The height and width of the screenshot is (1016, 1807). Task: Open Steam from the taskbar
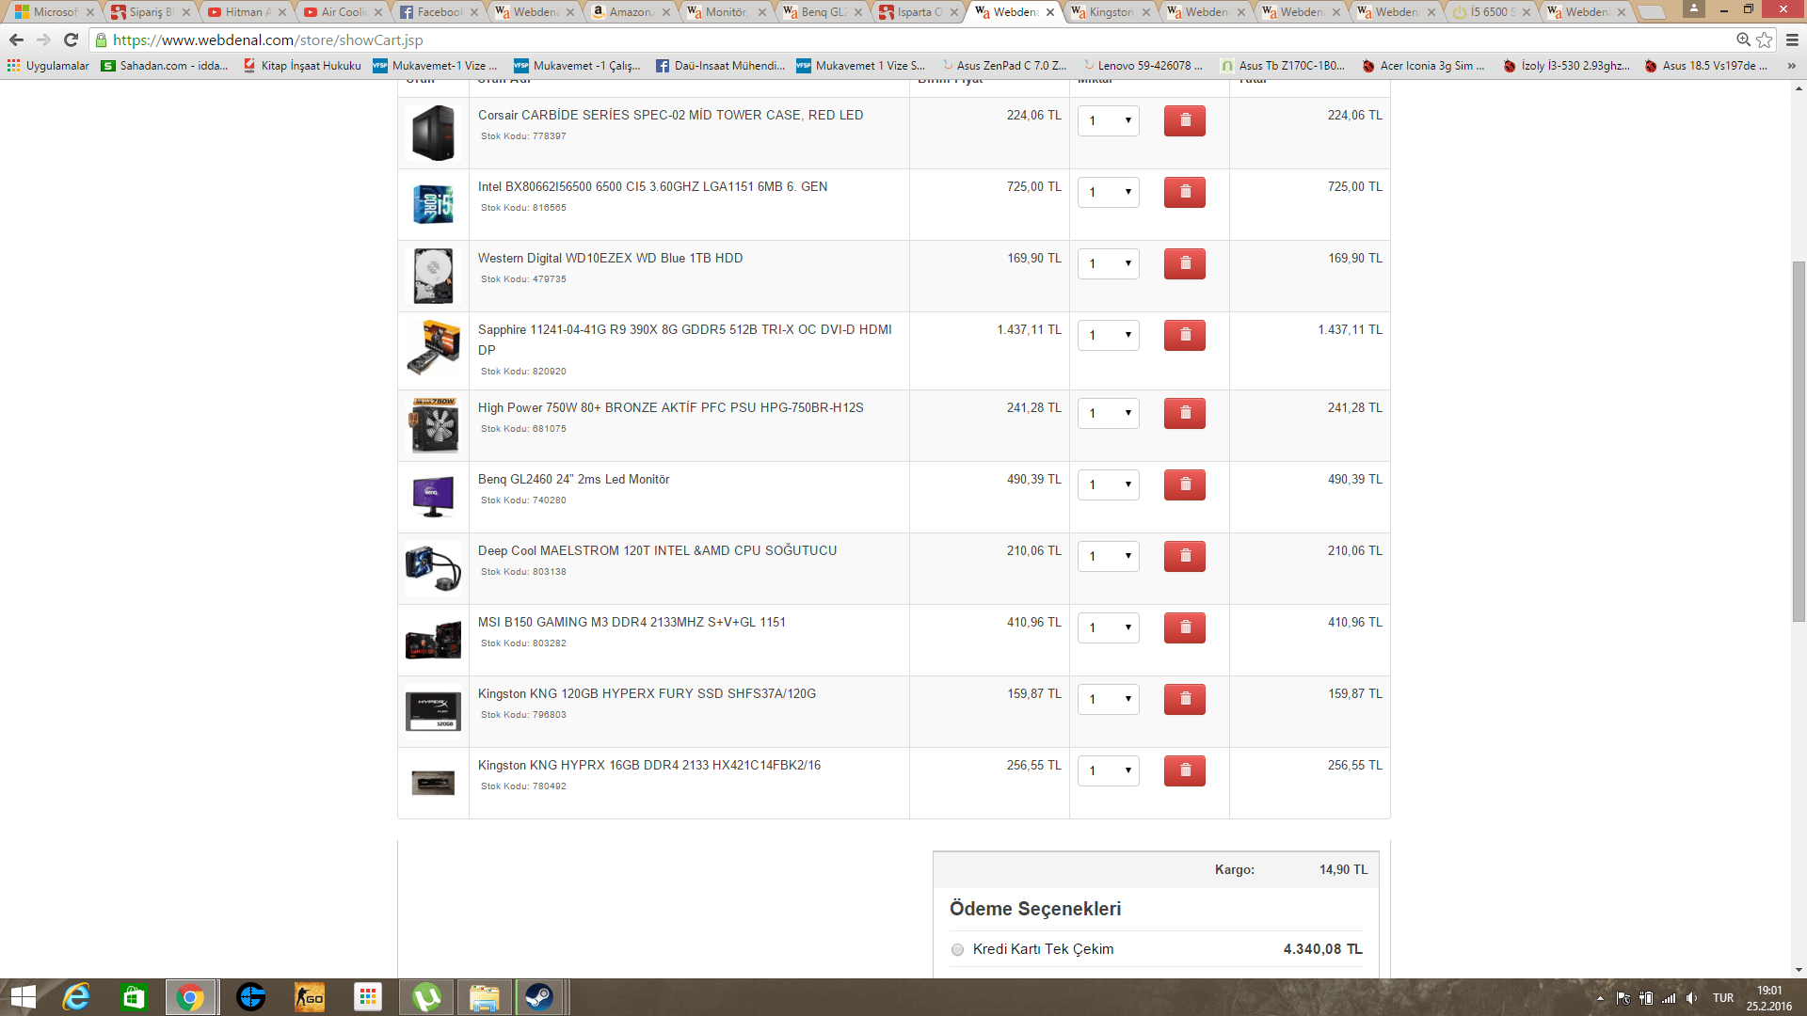[x=539, y=997]
